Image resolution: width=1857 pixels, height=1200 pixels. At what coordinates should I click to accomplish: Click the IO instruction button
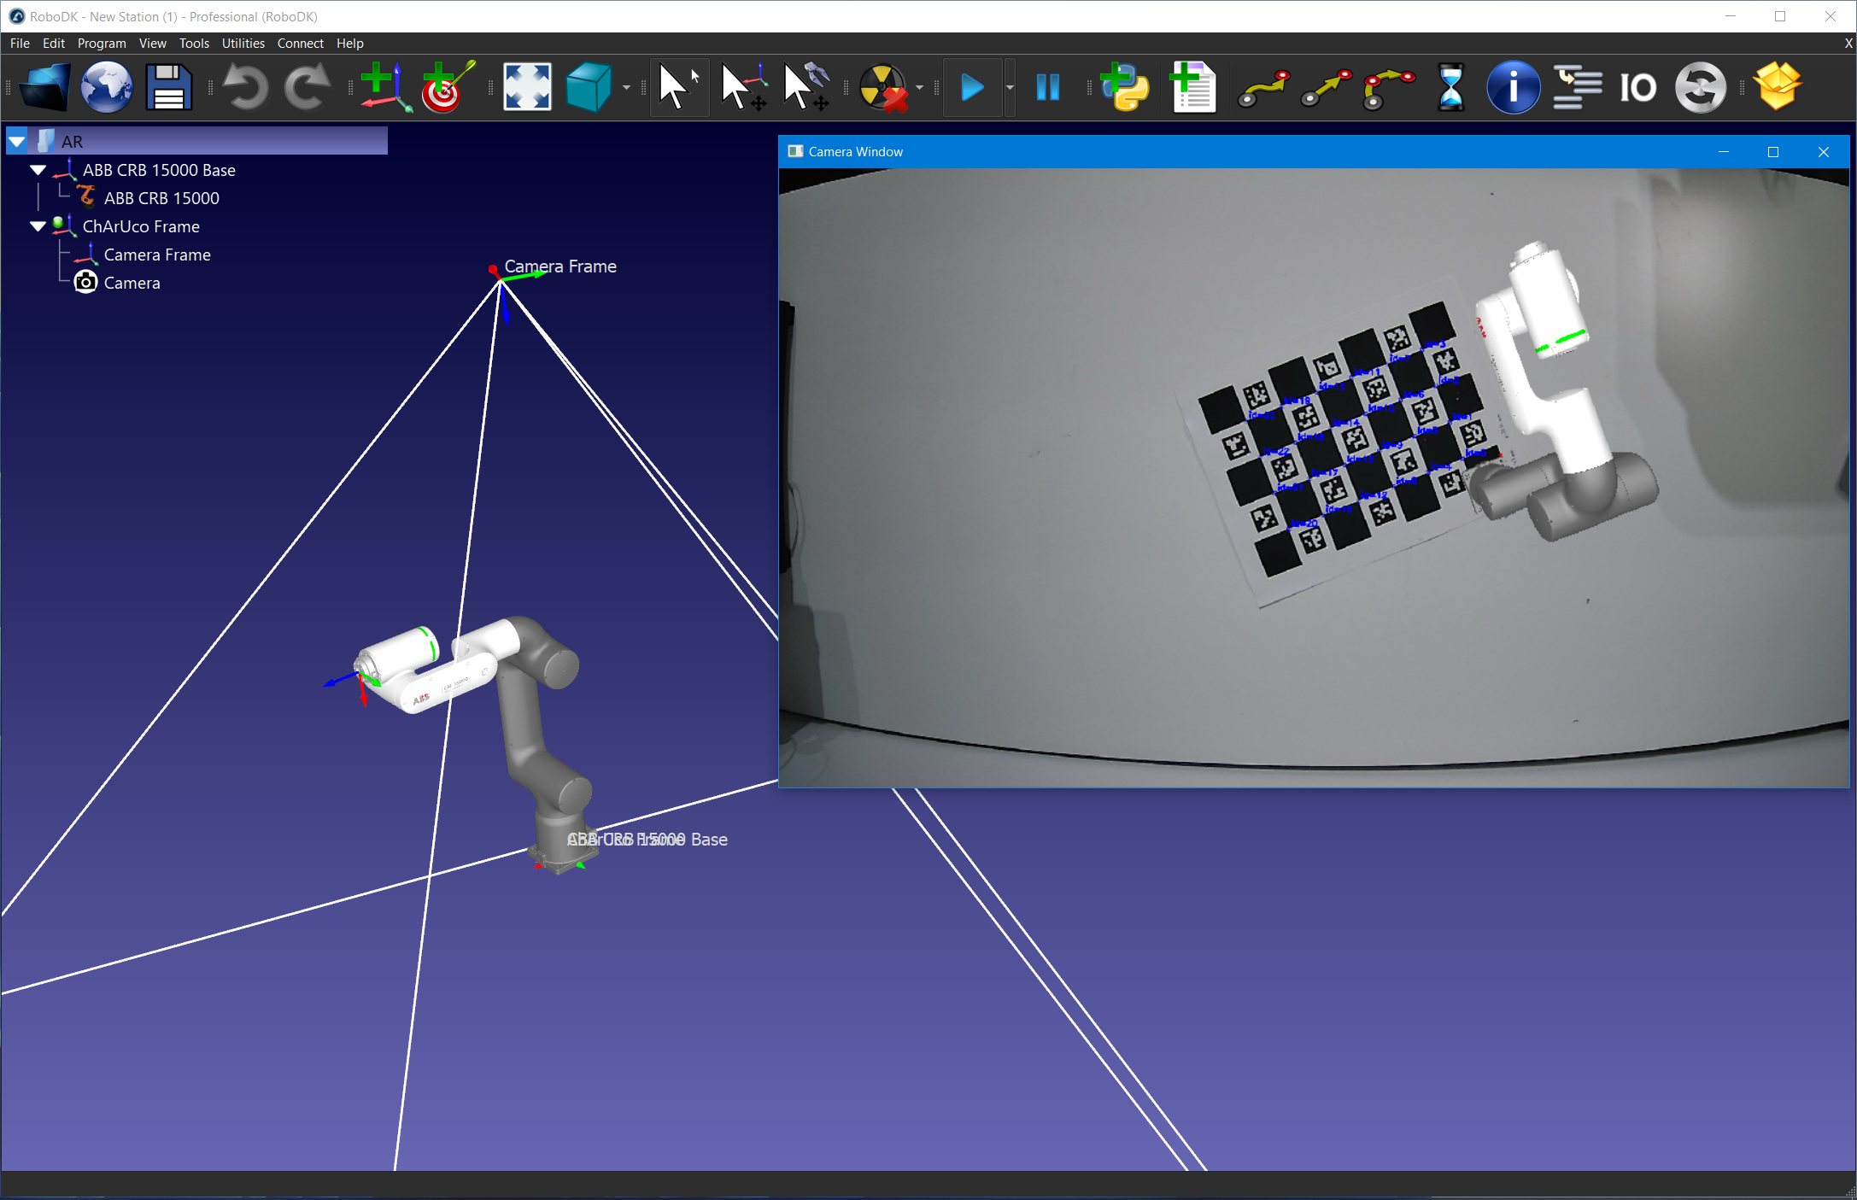click(1637, 87)
